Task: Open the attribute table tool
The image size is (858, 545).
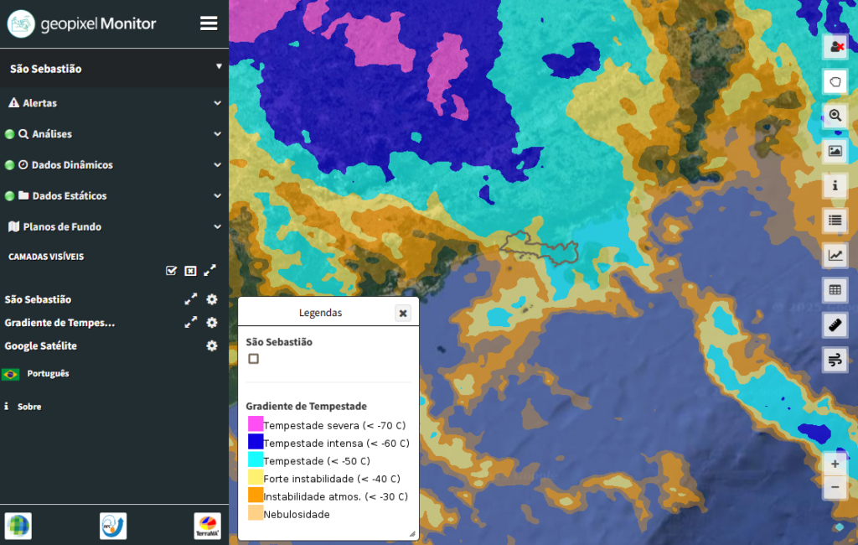Action: (835, 290)
